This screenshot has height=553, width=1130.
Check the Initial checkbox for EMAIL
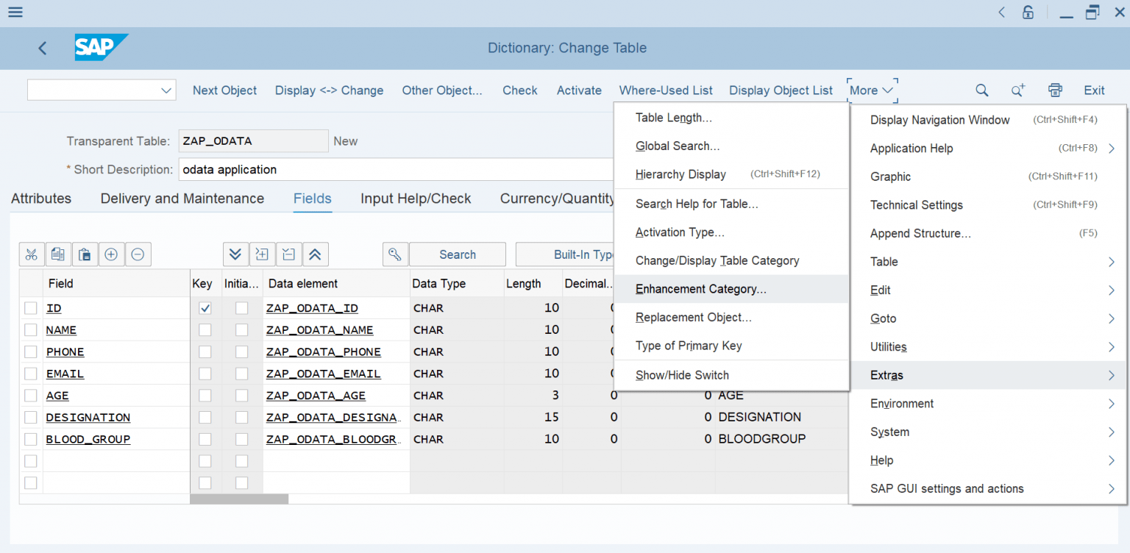(242, 373)
